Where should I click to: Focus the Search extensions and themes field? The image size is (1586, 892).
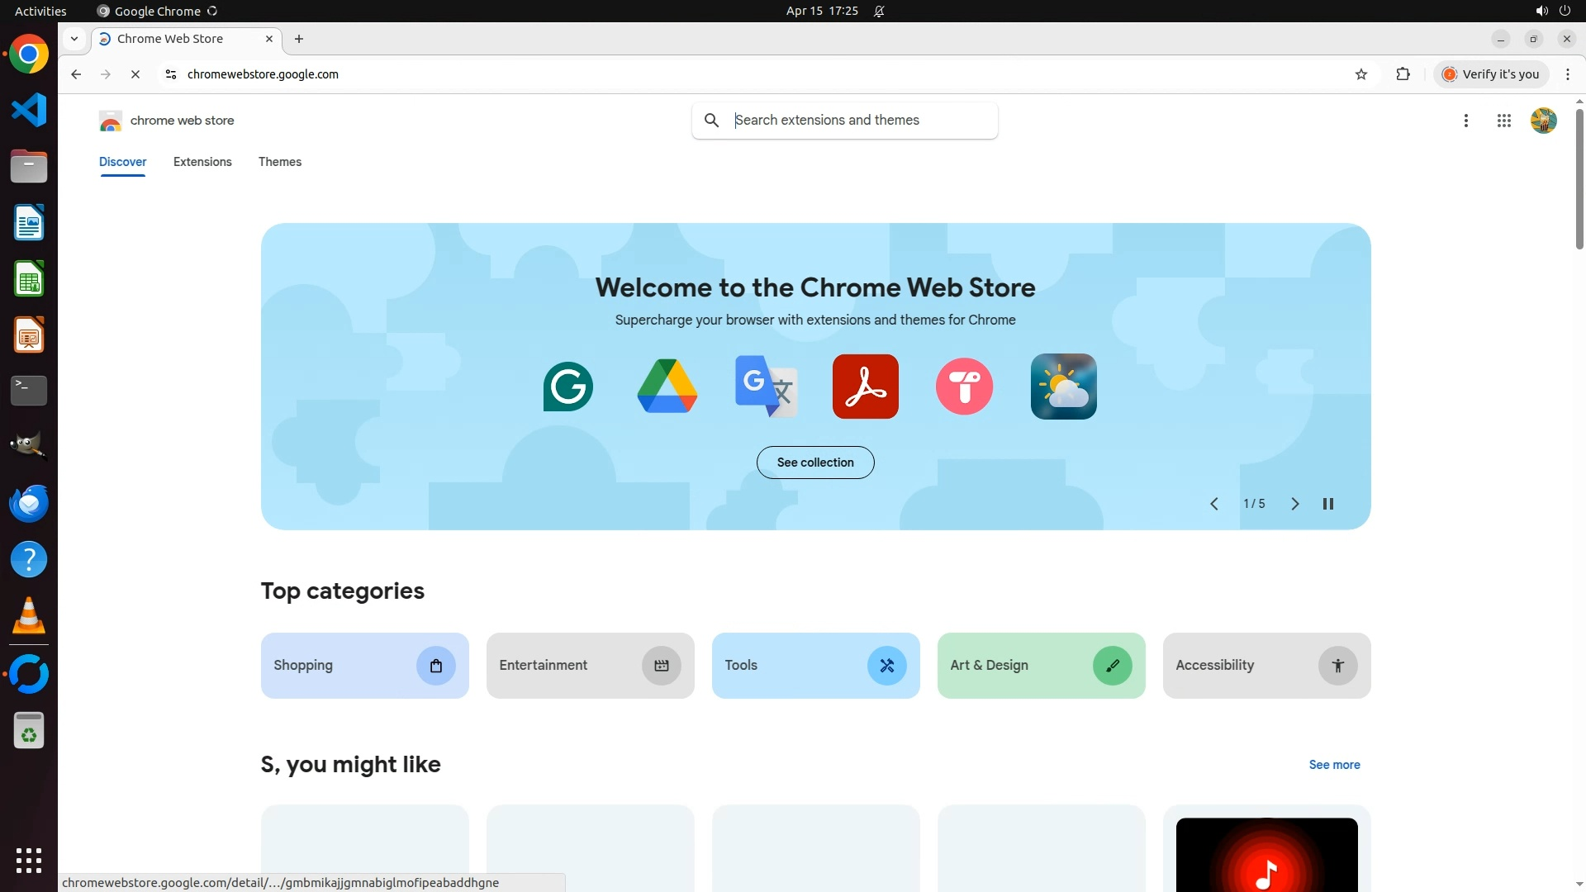tap(859, 121)
